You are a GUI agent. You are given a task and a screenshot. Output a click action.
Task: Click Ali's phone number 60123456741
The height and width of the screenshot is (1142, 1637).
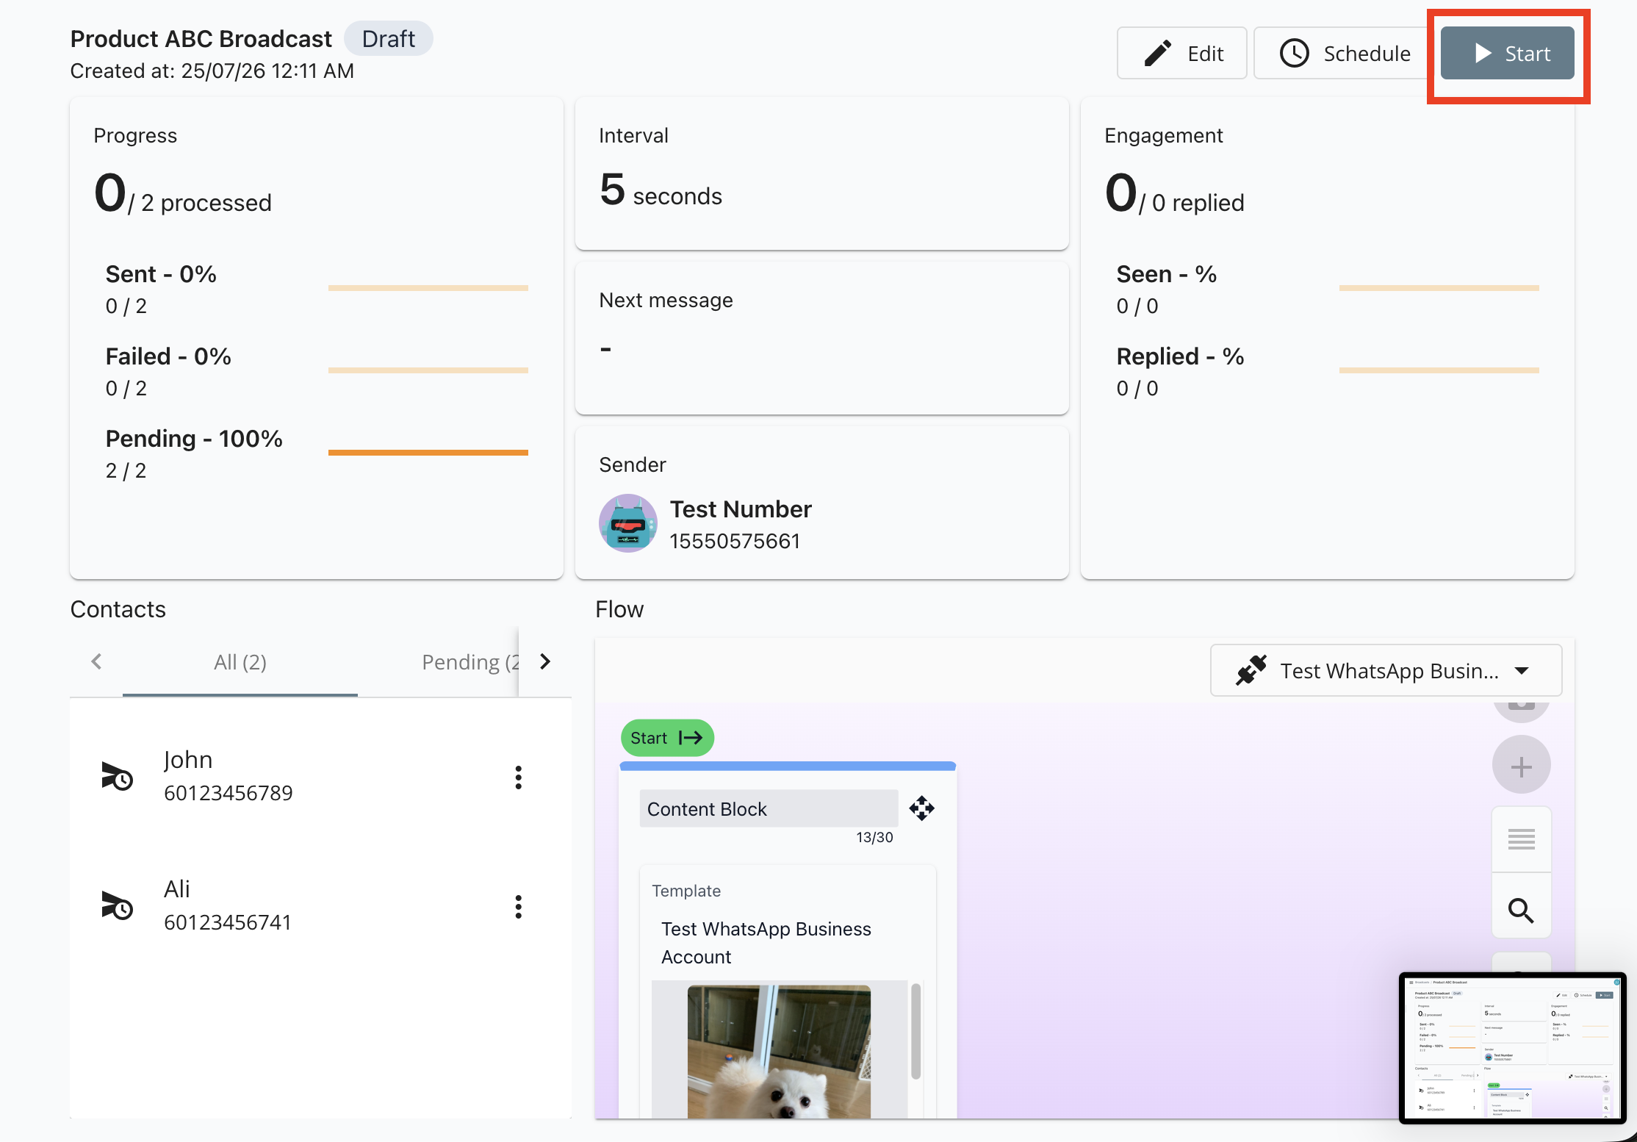228,922
